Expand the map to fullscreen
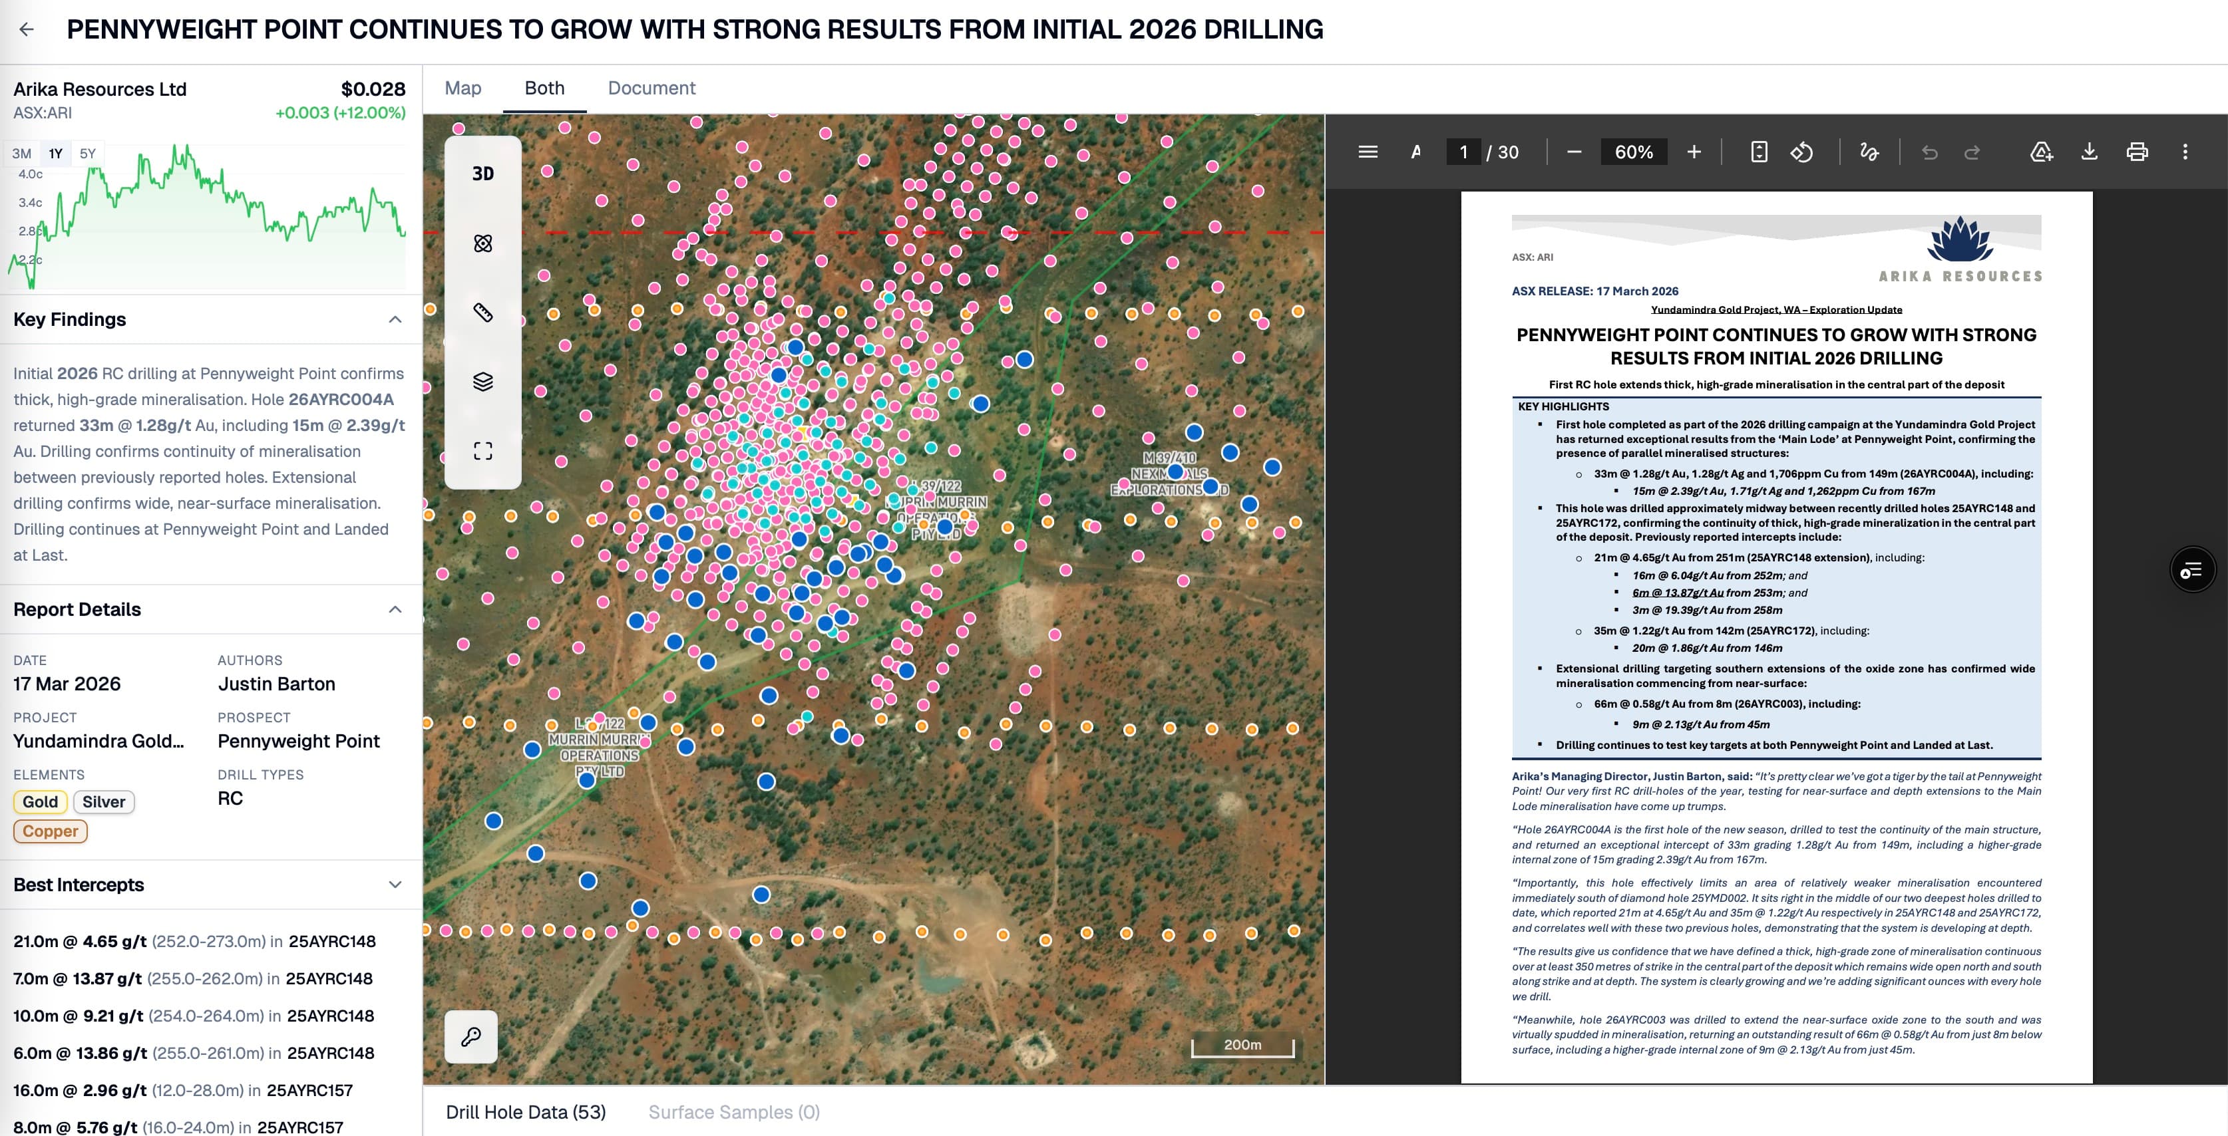The height and width of the screenshot is (1136, 2228). point(482,450)
